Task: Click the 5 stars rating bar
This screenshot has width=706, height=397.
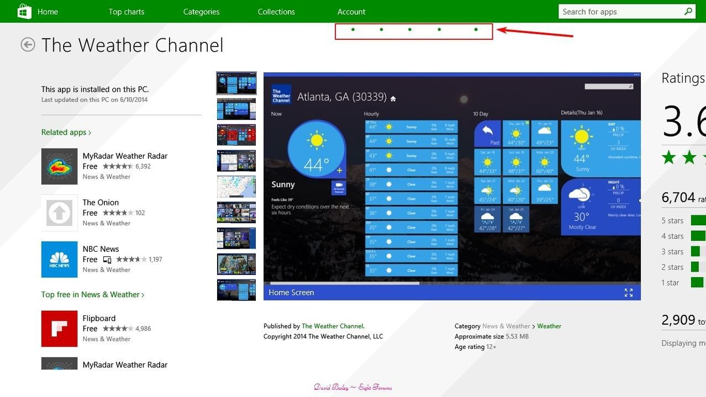Action: point(698,220)
